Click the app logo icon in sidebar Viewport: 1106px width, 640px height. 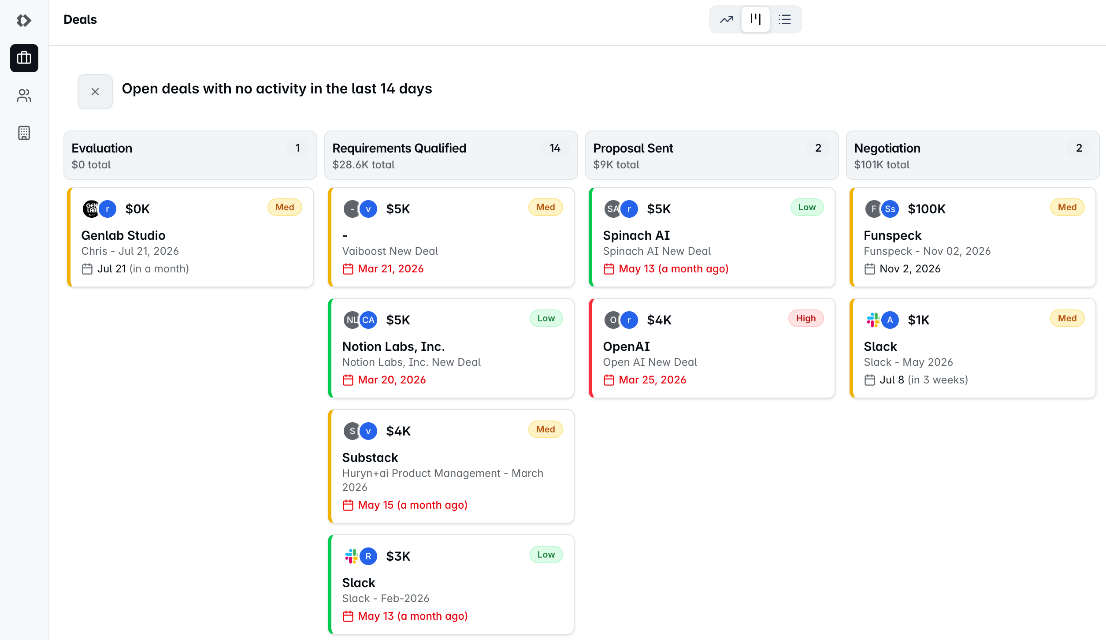pos(24,20)
